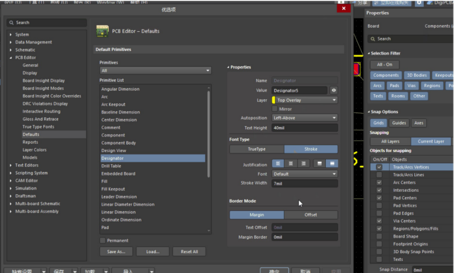Click the PCB Editor Defaults header icon
Image resolution: width=454 pixels, height=273 pixels.
(x=102, y=31)
